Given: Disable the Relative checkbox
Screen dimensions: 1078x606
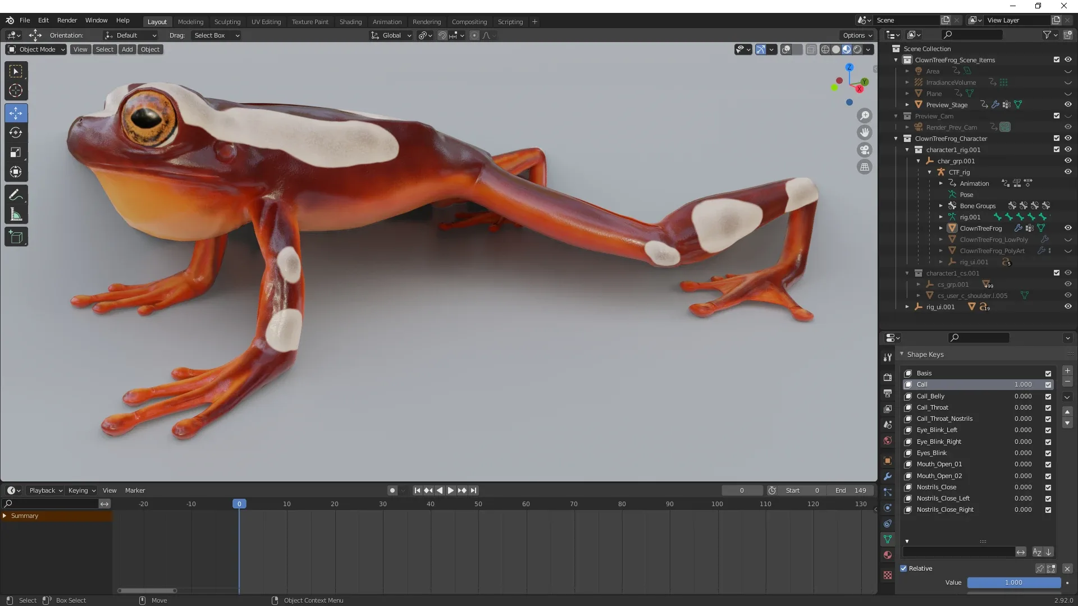Looking at the screenshot, I should (x=903, y=568).
